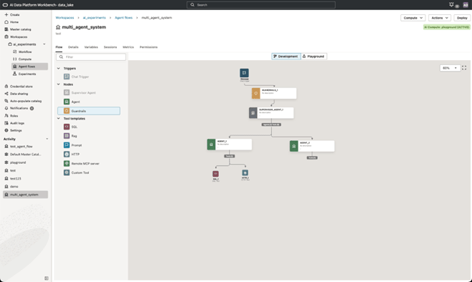Viewport: 472px width, 282px height.
Task: Select the AGENT_2 node on canvas
Action: coord(312,146)
